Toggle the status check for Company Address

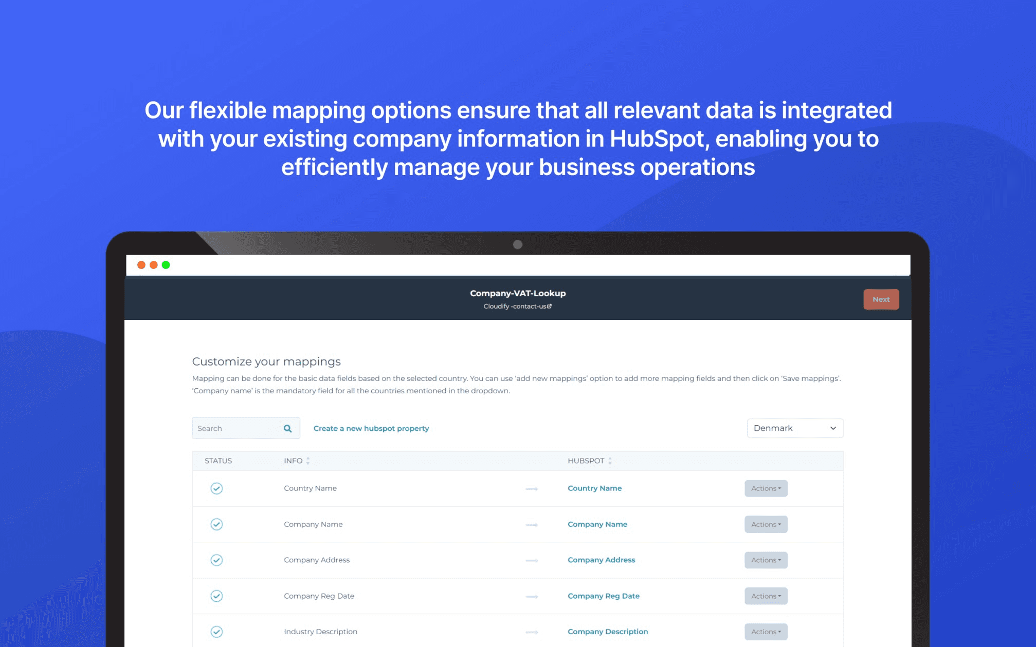[216, 560]
